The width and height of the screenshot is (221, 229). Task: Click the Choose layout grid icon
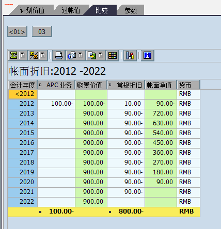point(113,56)
